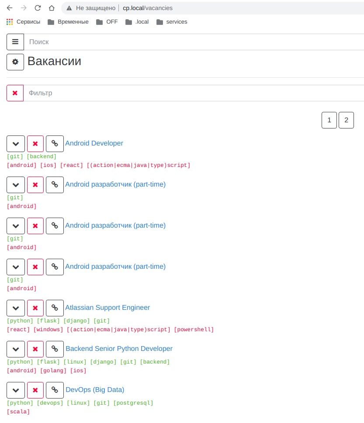Open the browser home page icon
Image resolution: width=364 pixels, height=423 pixels.
[x=52, y=8]
